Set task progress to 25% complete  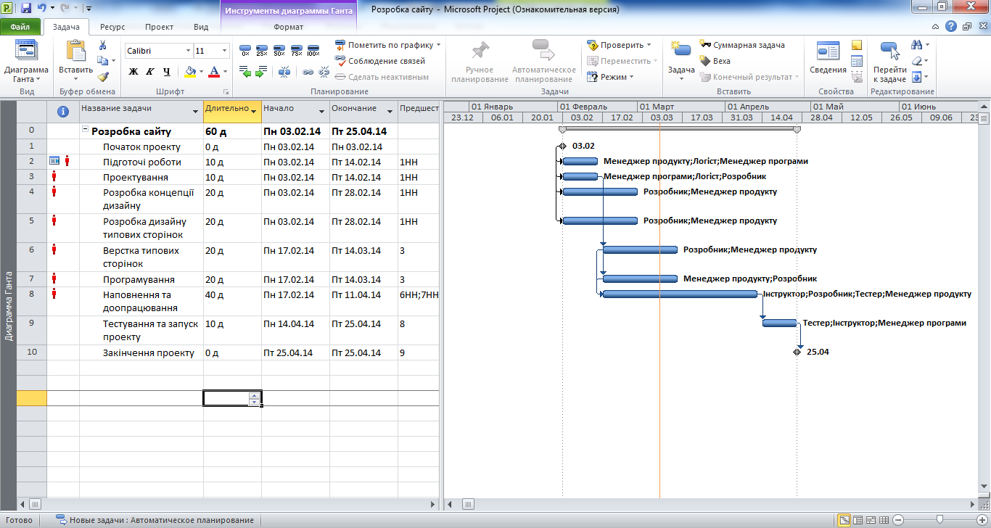(262, 49)
